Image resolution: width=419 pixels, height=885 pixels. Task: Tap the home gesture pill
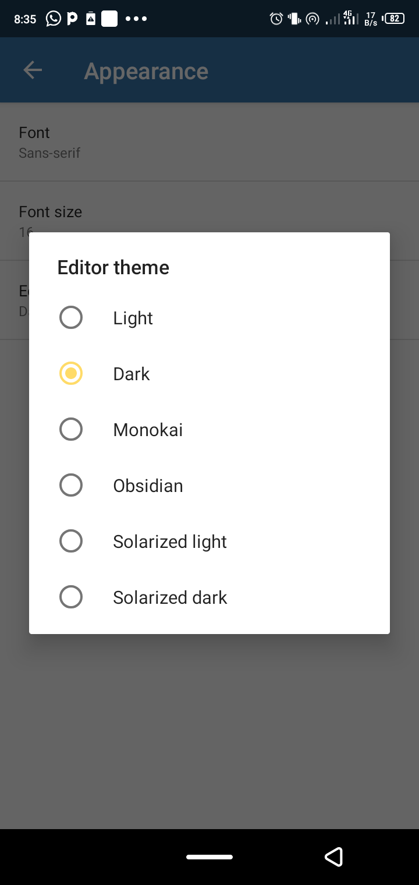[x=210, y=857]
